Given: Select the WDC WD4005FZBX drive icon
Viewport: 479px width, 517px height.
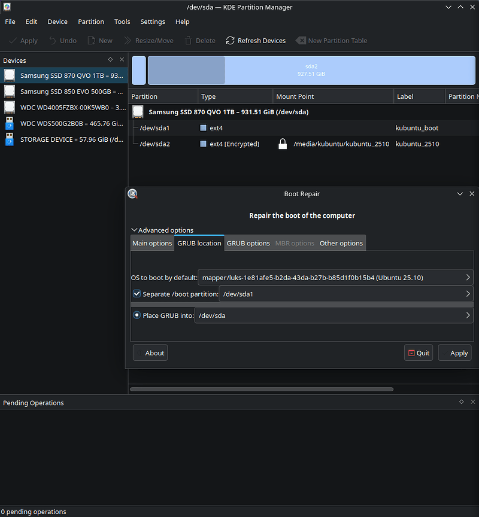Looking at the screenshot, I should click(10, 107).
